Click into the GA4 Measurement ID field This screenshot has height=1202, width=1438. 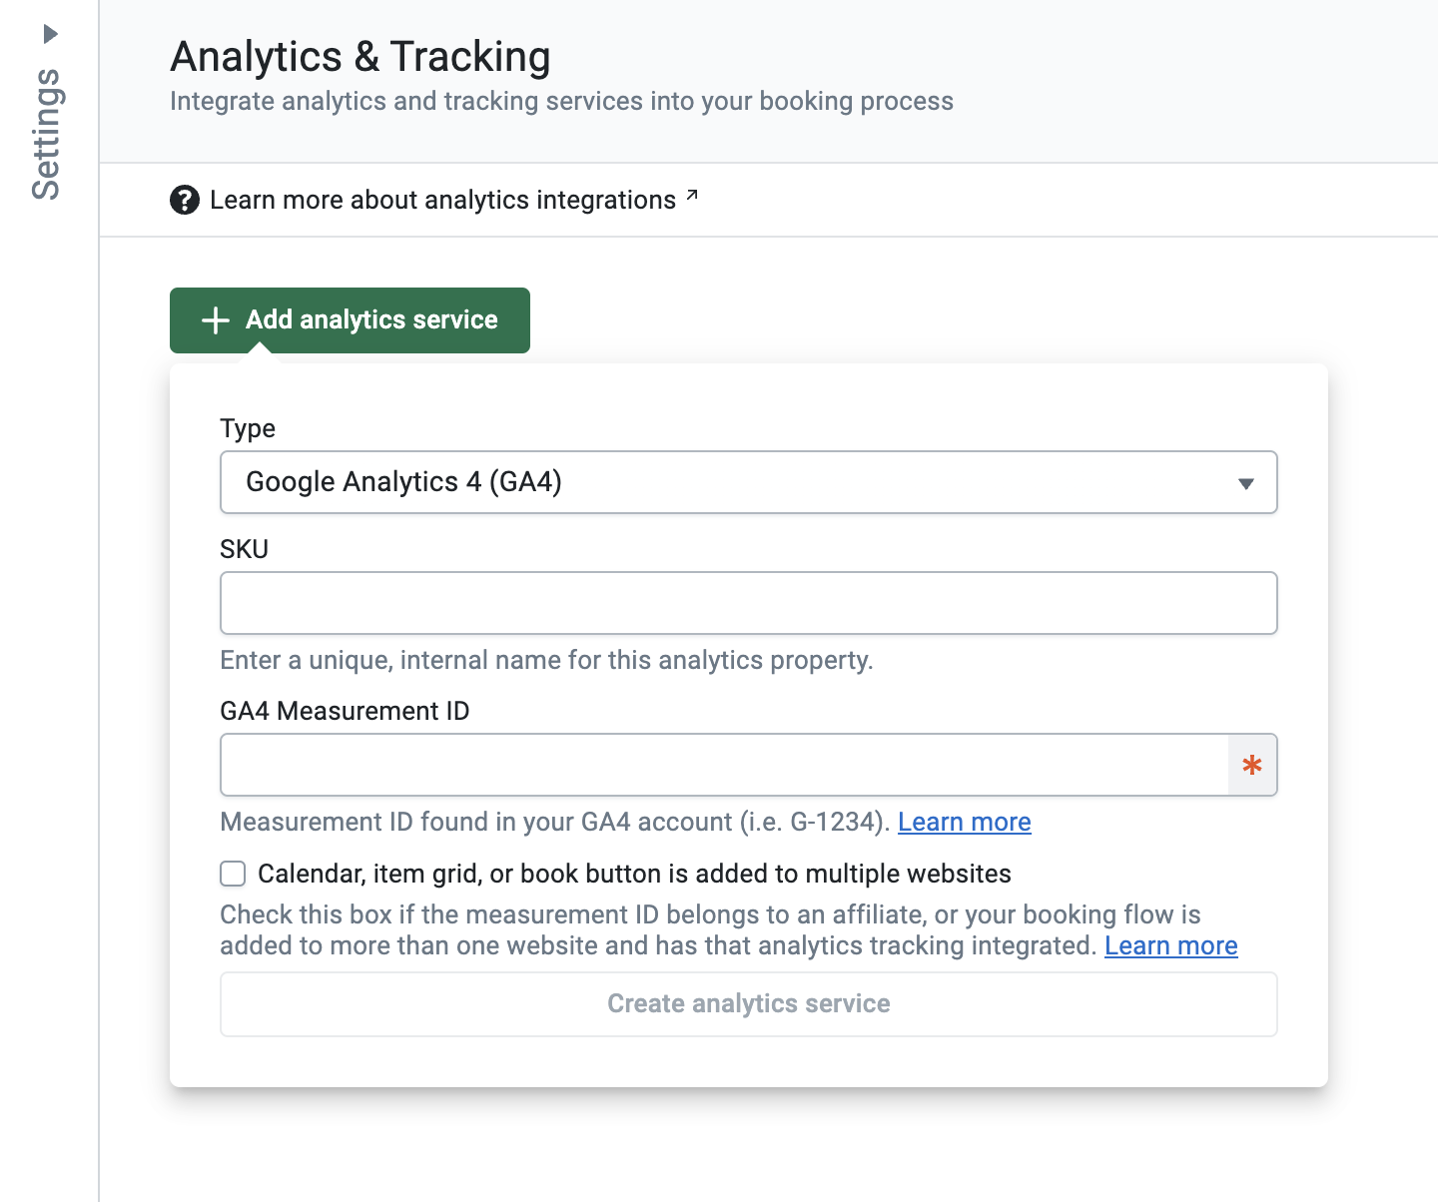click(724, 765)
